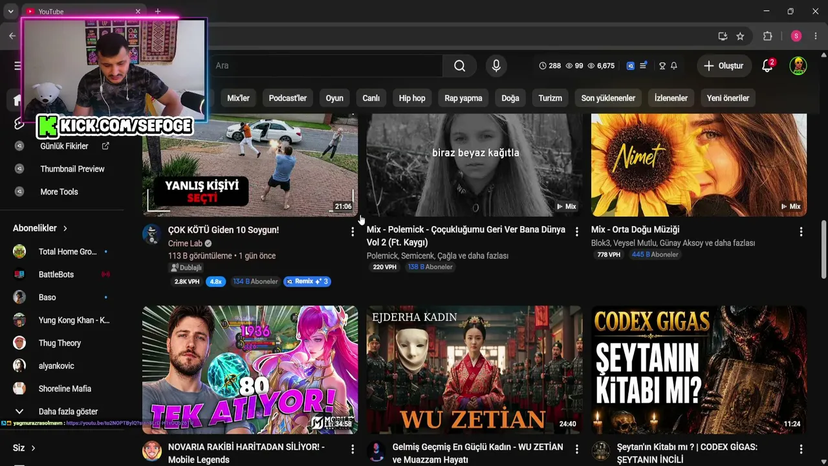Click the page vertical scrollbar thumb
828x466 pixels.
click(x=823, y=249)
